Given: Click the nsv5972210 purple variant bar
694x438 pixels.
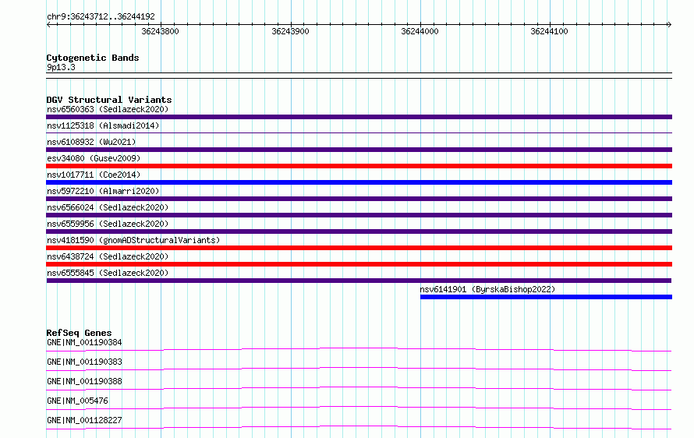Looking at the screenshot, I should click(x=359, y=199).
